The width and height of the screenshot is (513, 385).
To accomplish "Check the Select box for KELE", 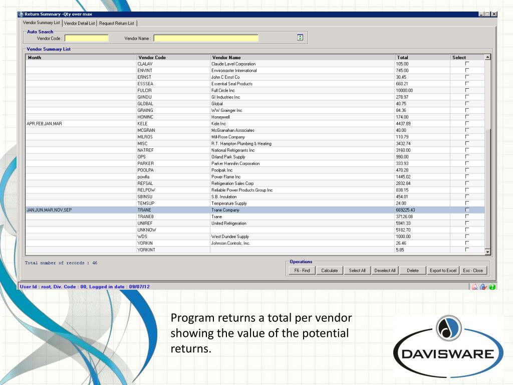I will coord(467,123).
